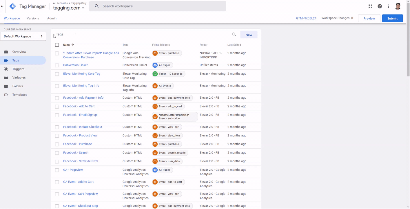
Task: Check the Conversion Linker row checkbox
Action: (x=57, y=65)
